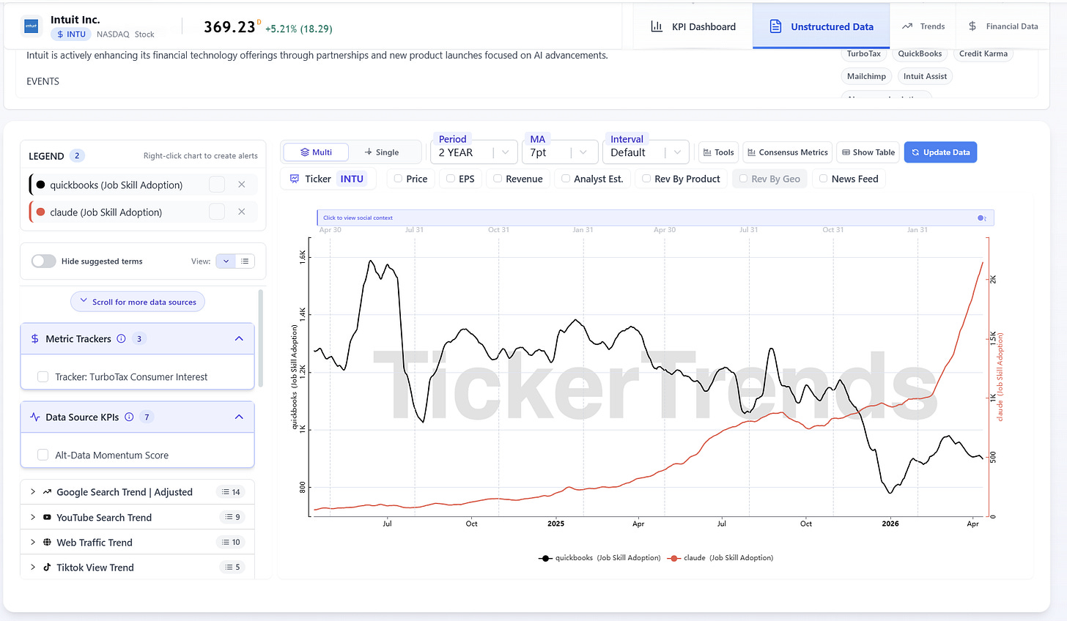1067x621 pixels.
Task: Click the blue dot on social context bar
Action: tap(981, 218)
